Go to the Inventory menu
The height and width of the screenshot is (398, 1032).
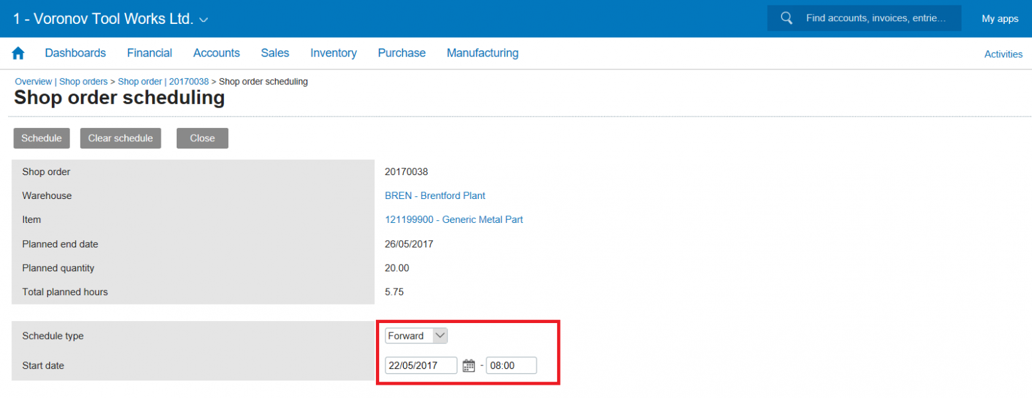click(x=333, y=53)
